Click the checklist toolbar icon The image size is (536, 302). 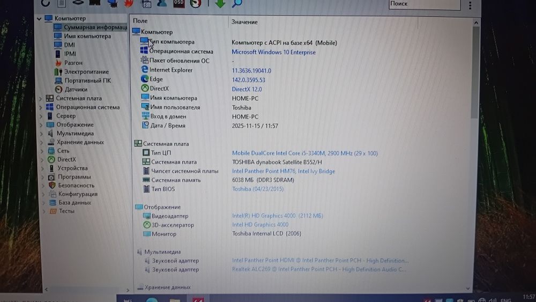pos(146,3)
